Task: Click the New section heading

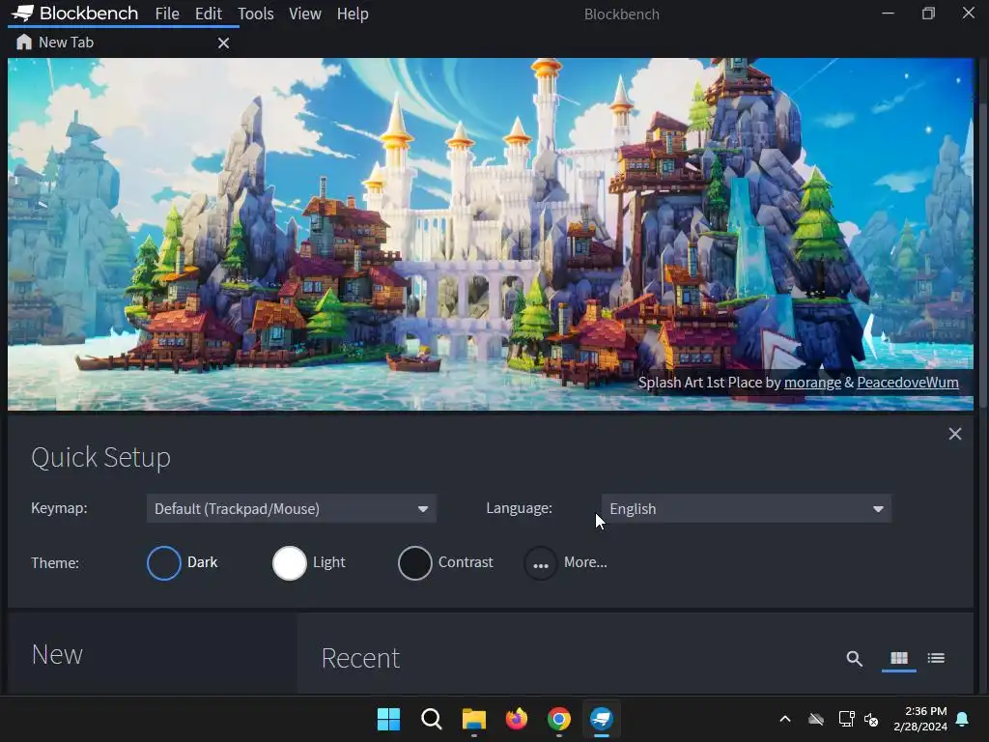Action: click(x=57, y=655)
